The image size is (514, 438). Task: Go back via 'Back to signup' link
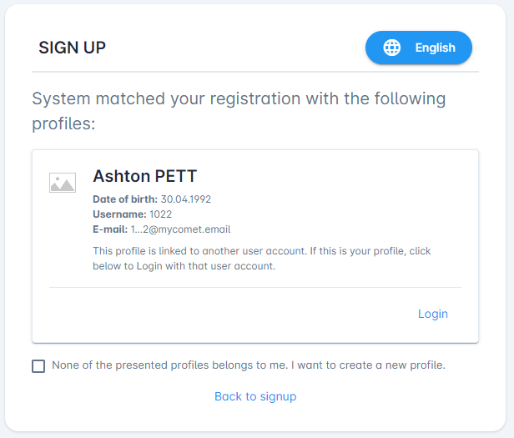(x=255, y=396)
